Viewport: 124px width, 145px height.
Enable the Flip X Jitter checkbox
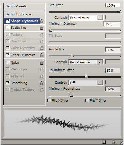49,100
